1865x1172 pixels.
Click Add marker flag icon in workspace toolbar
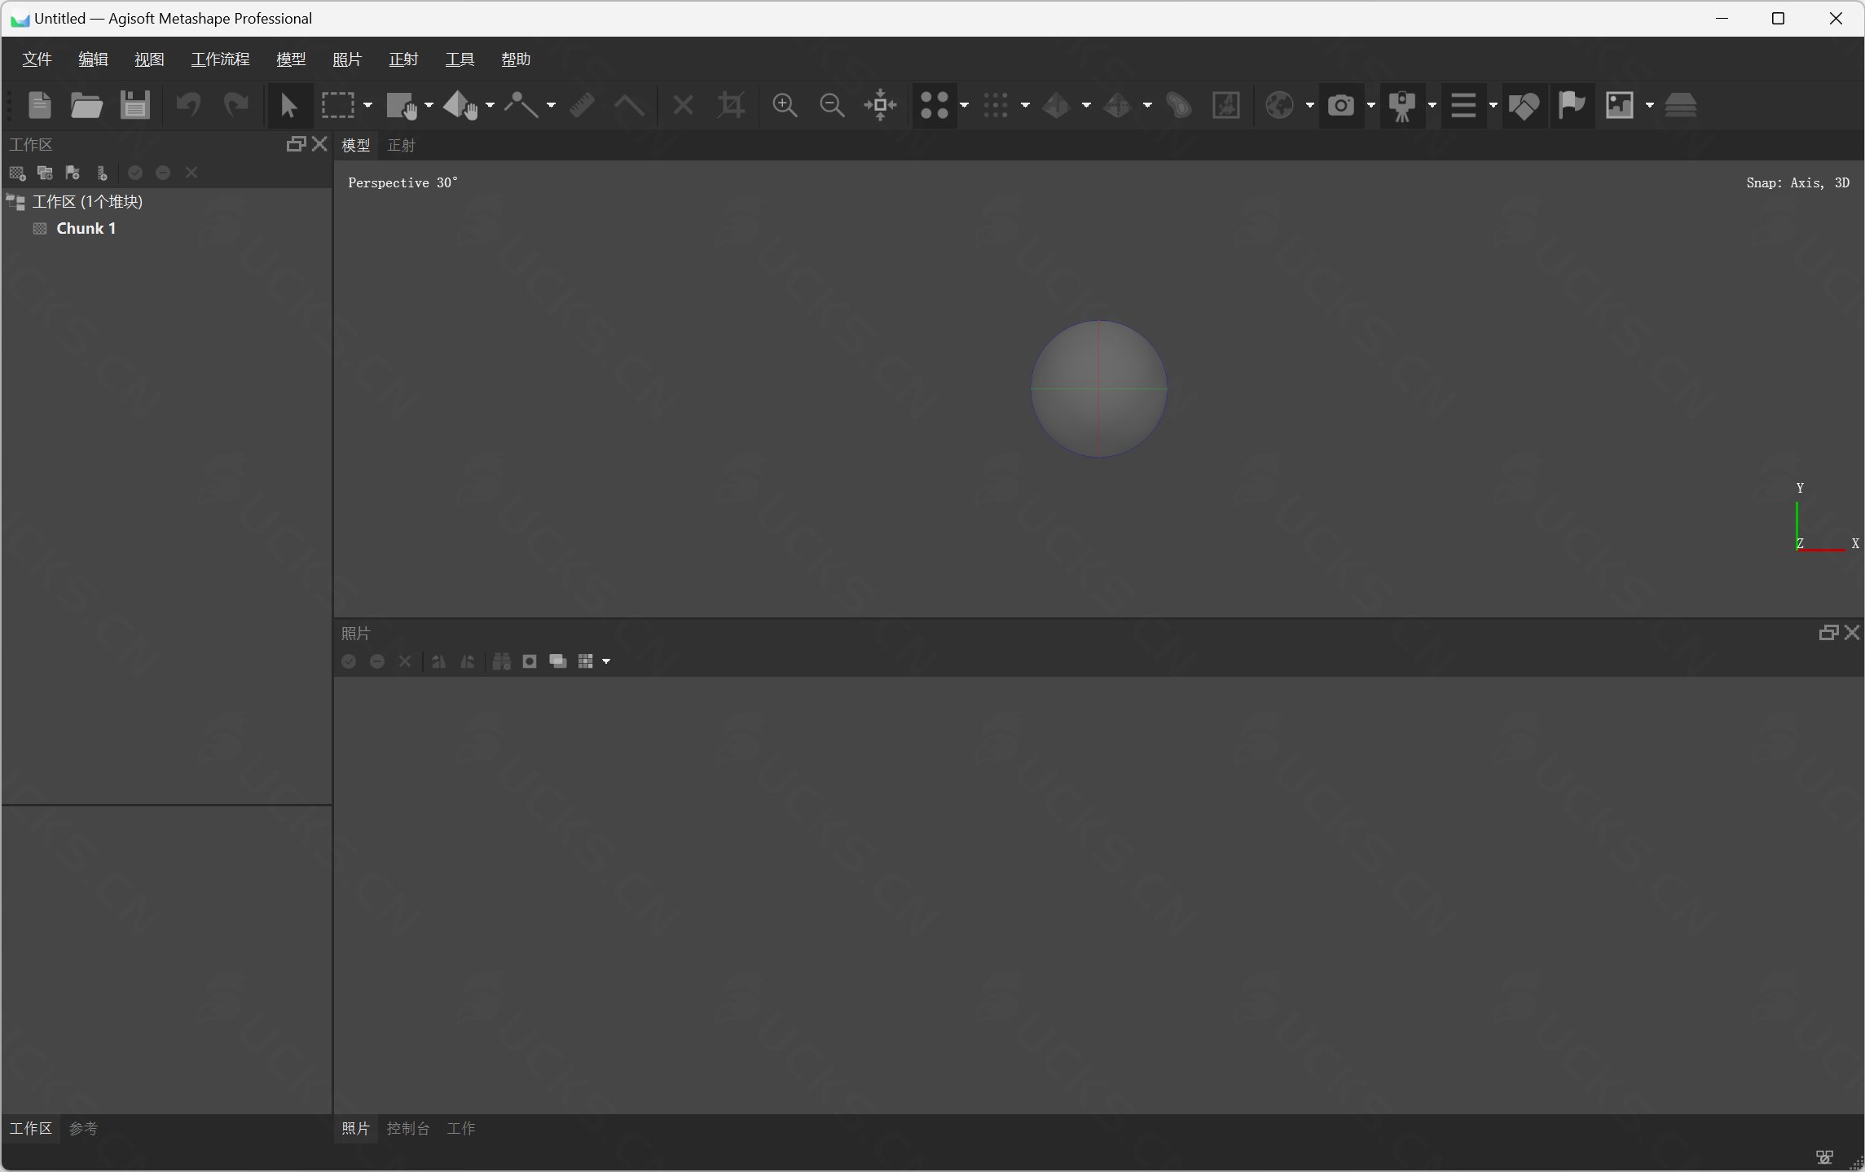pos(73,173)
